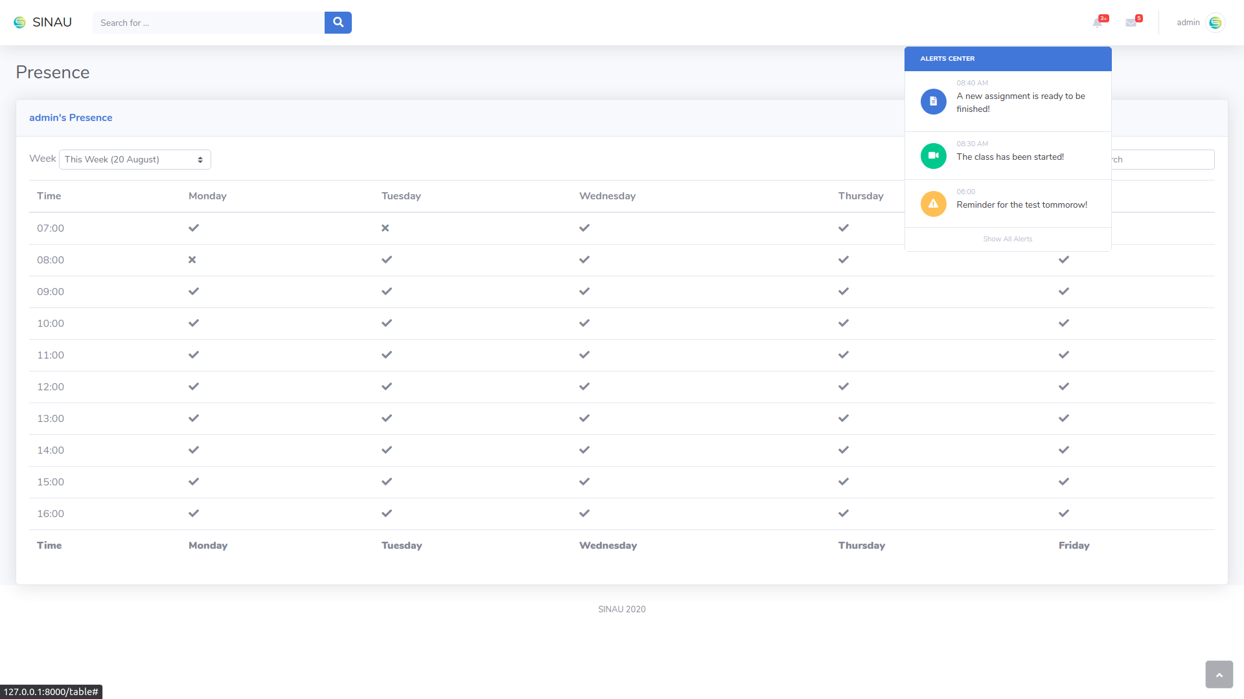Click the green class video alert icon
This screenshot has width=1244, height=699.
click(933, 156)
